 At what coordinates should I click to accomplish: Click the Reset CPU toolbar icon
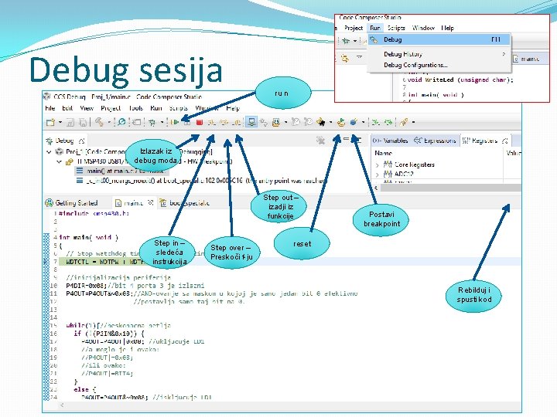(340, 122)
